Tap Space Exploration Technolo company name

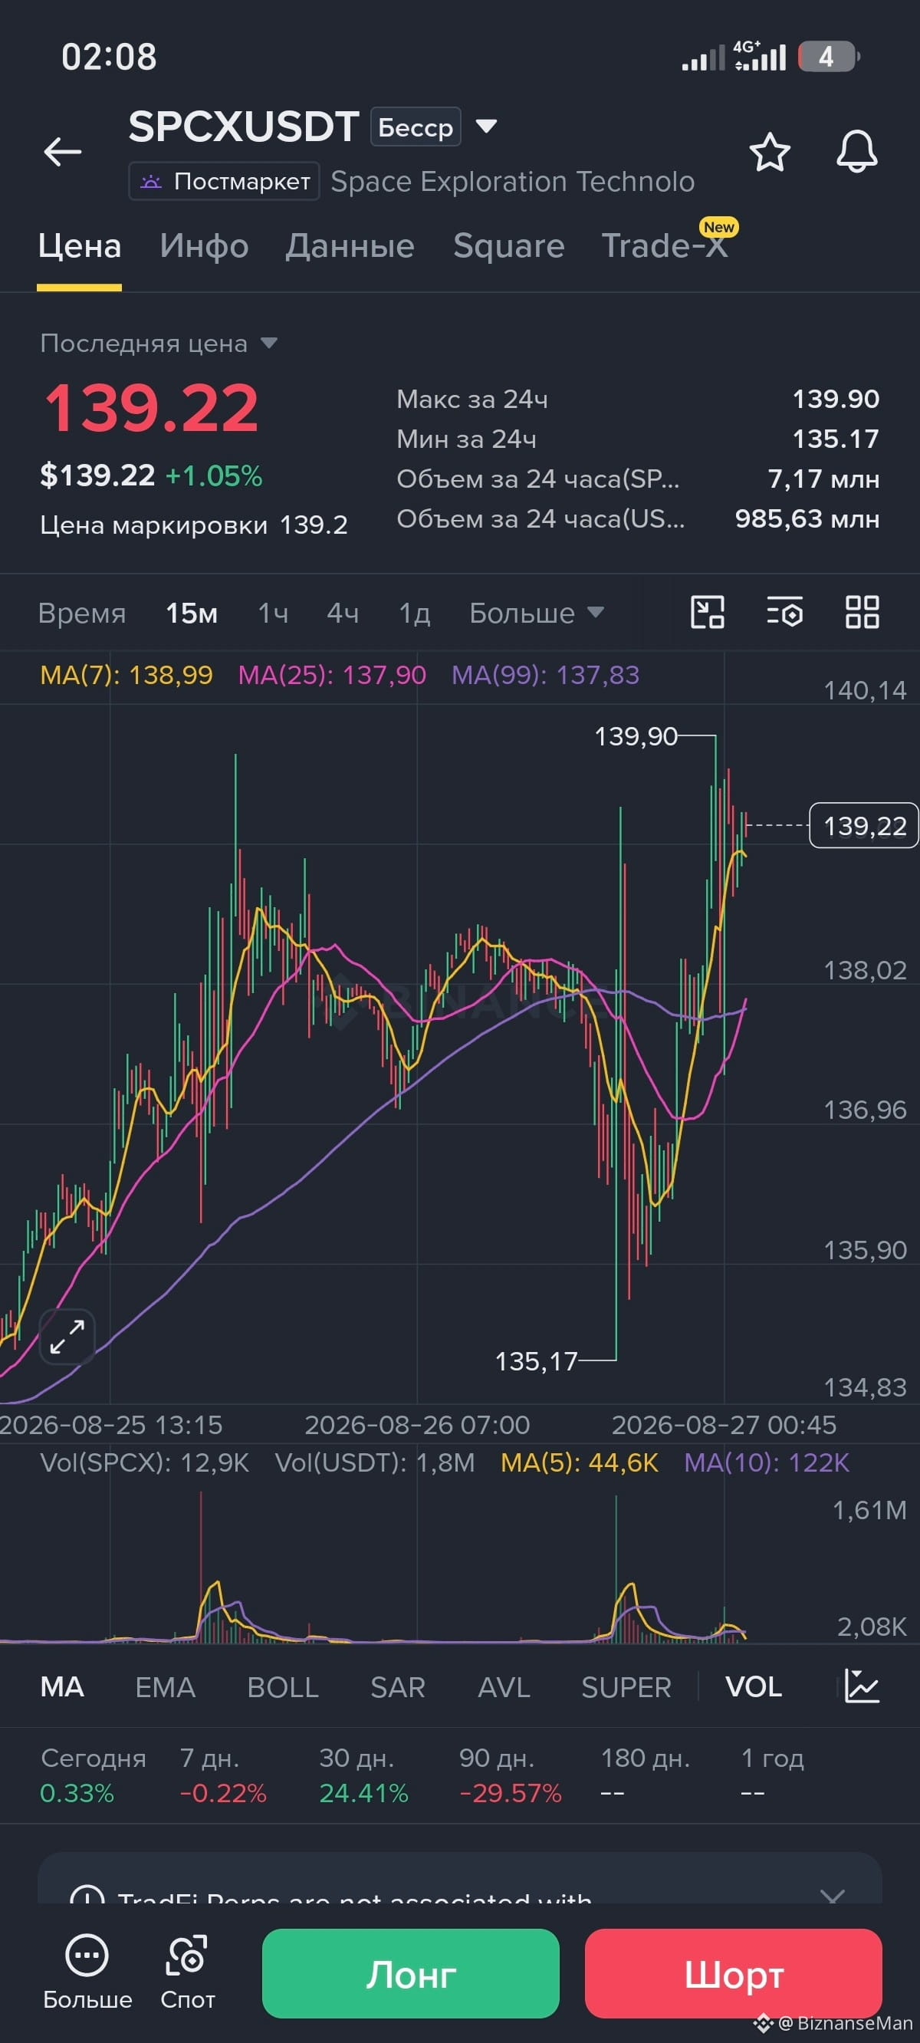pos(512,182)
